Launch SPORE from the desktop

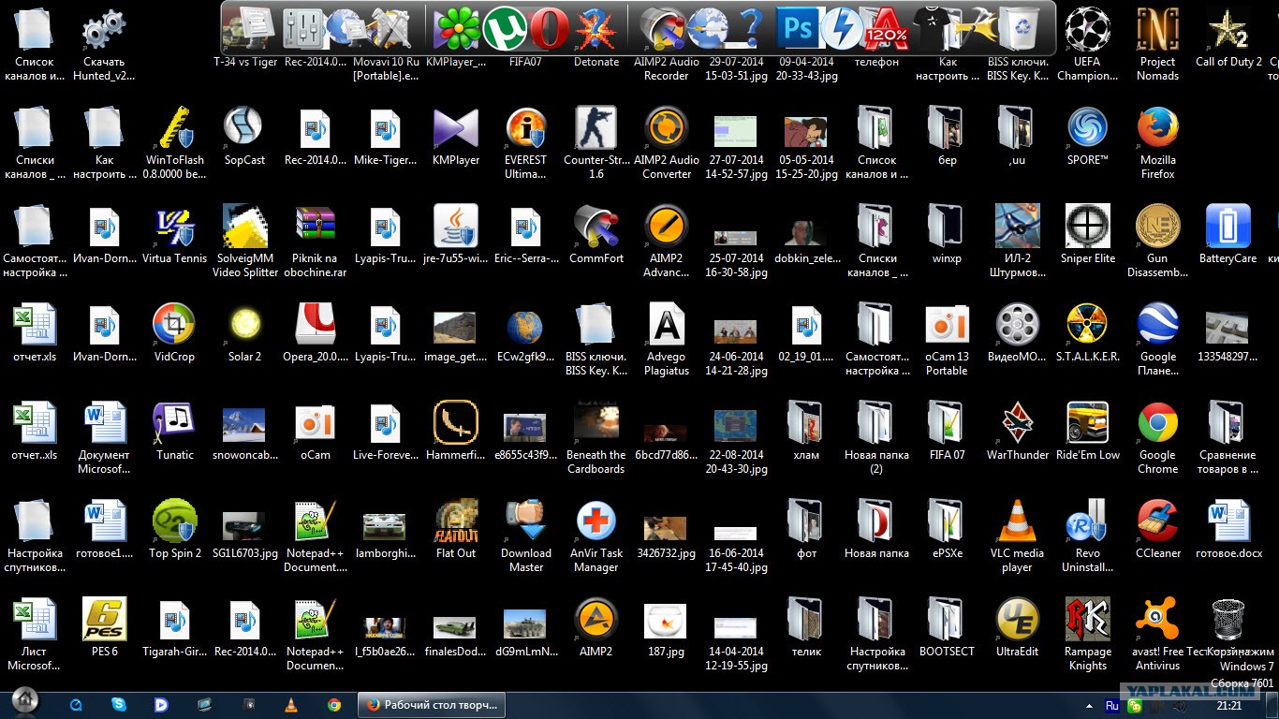coord(1087,137)
